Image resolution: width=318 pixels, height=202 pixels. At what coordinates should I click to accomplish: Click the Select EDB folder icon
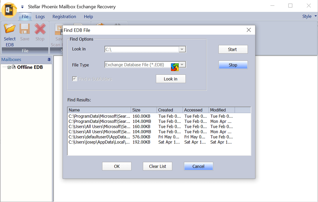[10, 28]
